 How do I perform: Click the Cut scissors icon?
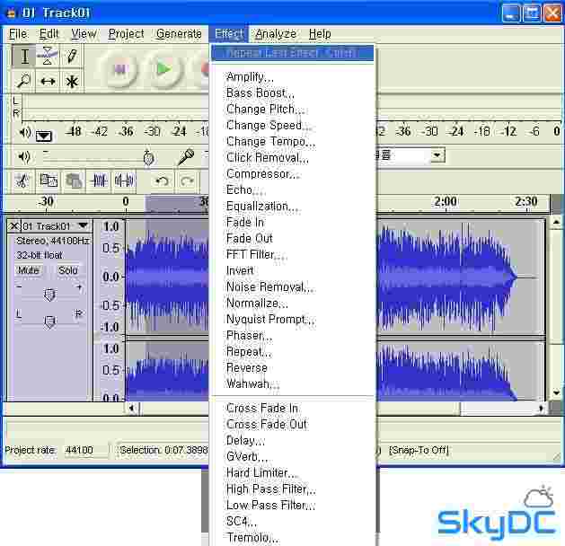tap(22, 181)
